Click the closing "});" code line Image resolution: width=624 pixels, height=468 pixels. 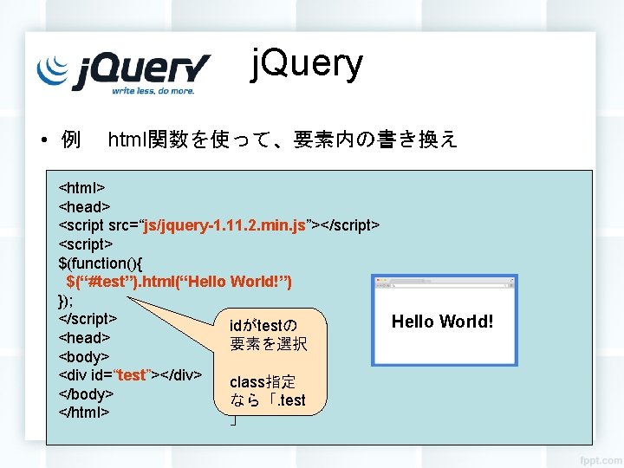pyautogui.click(x=66, y=301)
